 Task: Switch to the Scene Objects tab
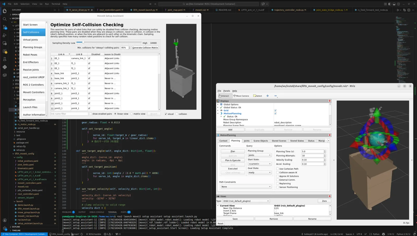(x=261, y=141)
